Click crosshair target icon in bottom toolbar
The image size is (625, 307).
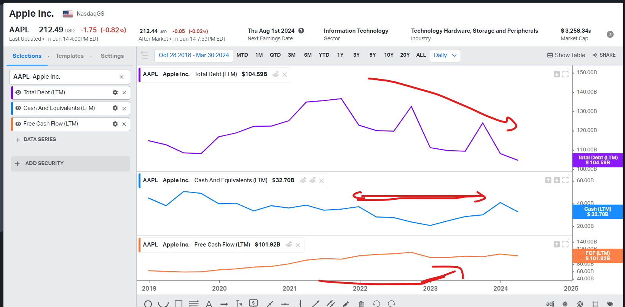565,304
